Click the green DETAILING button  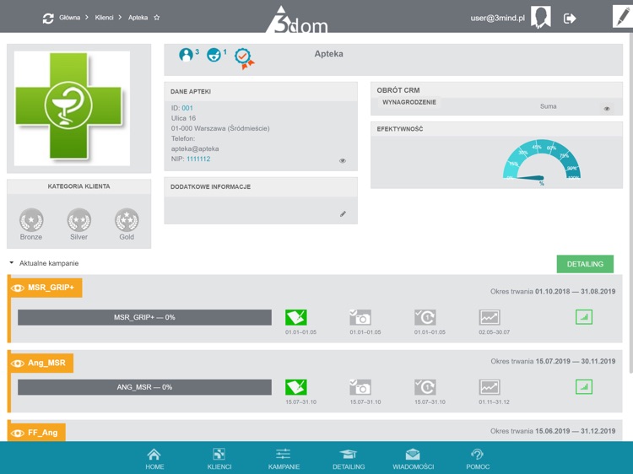(585, 264)
